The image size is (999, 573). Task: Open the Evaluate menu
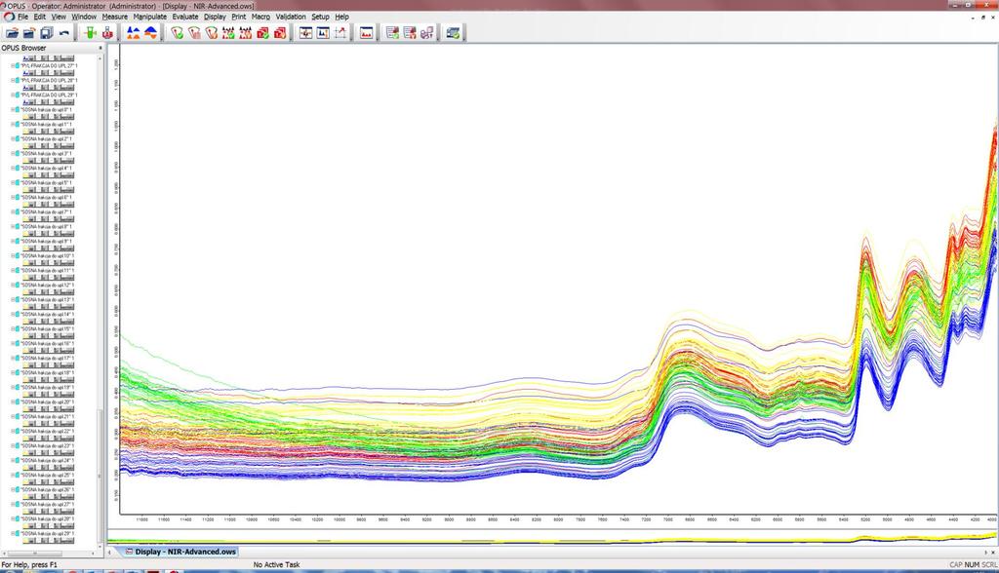point(185,17)
